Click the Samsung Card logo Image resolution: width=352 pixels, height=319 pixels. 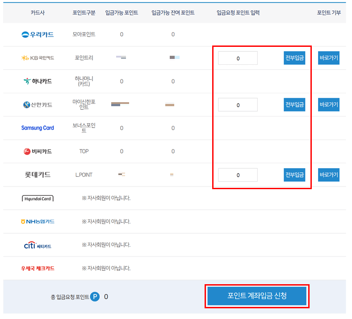coord(38,128)
